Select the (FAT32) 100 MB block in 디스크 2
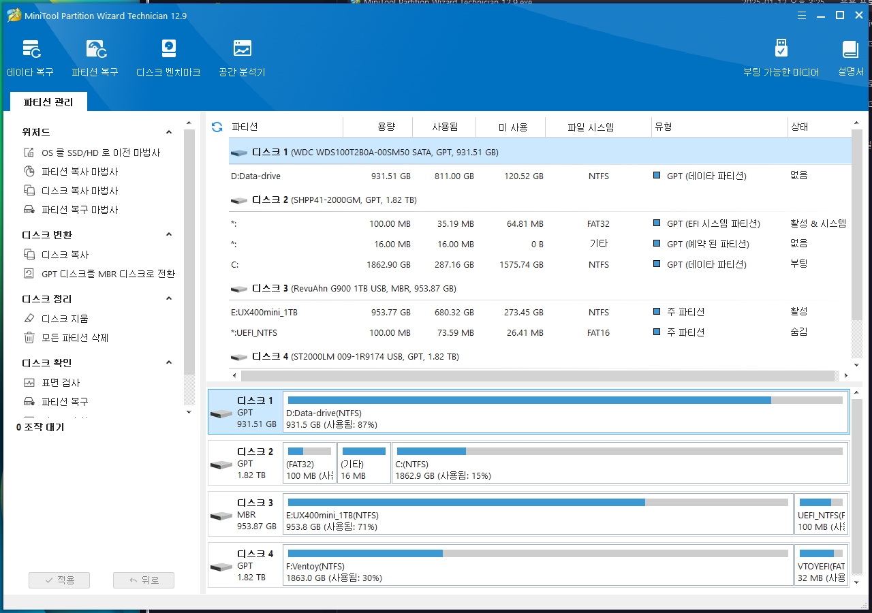Image resolution: width=872 pixels, height=613 pixels. click(310, 462)
